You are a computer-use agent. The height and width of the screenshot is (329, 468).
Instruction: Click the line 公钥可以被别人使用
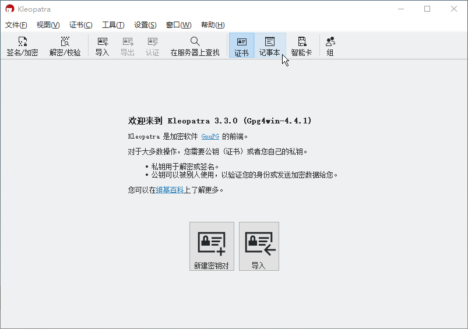click(244, 175)
